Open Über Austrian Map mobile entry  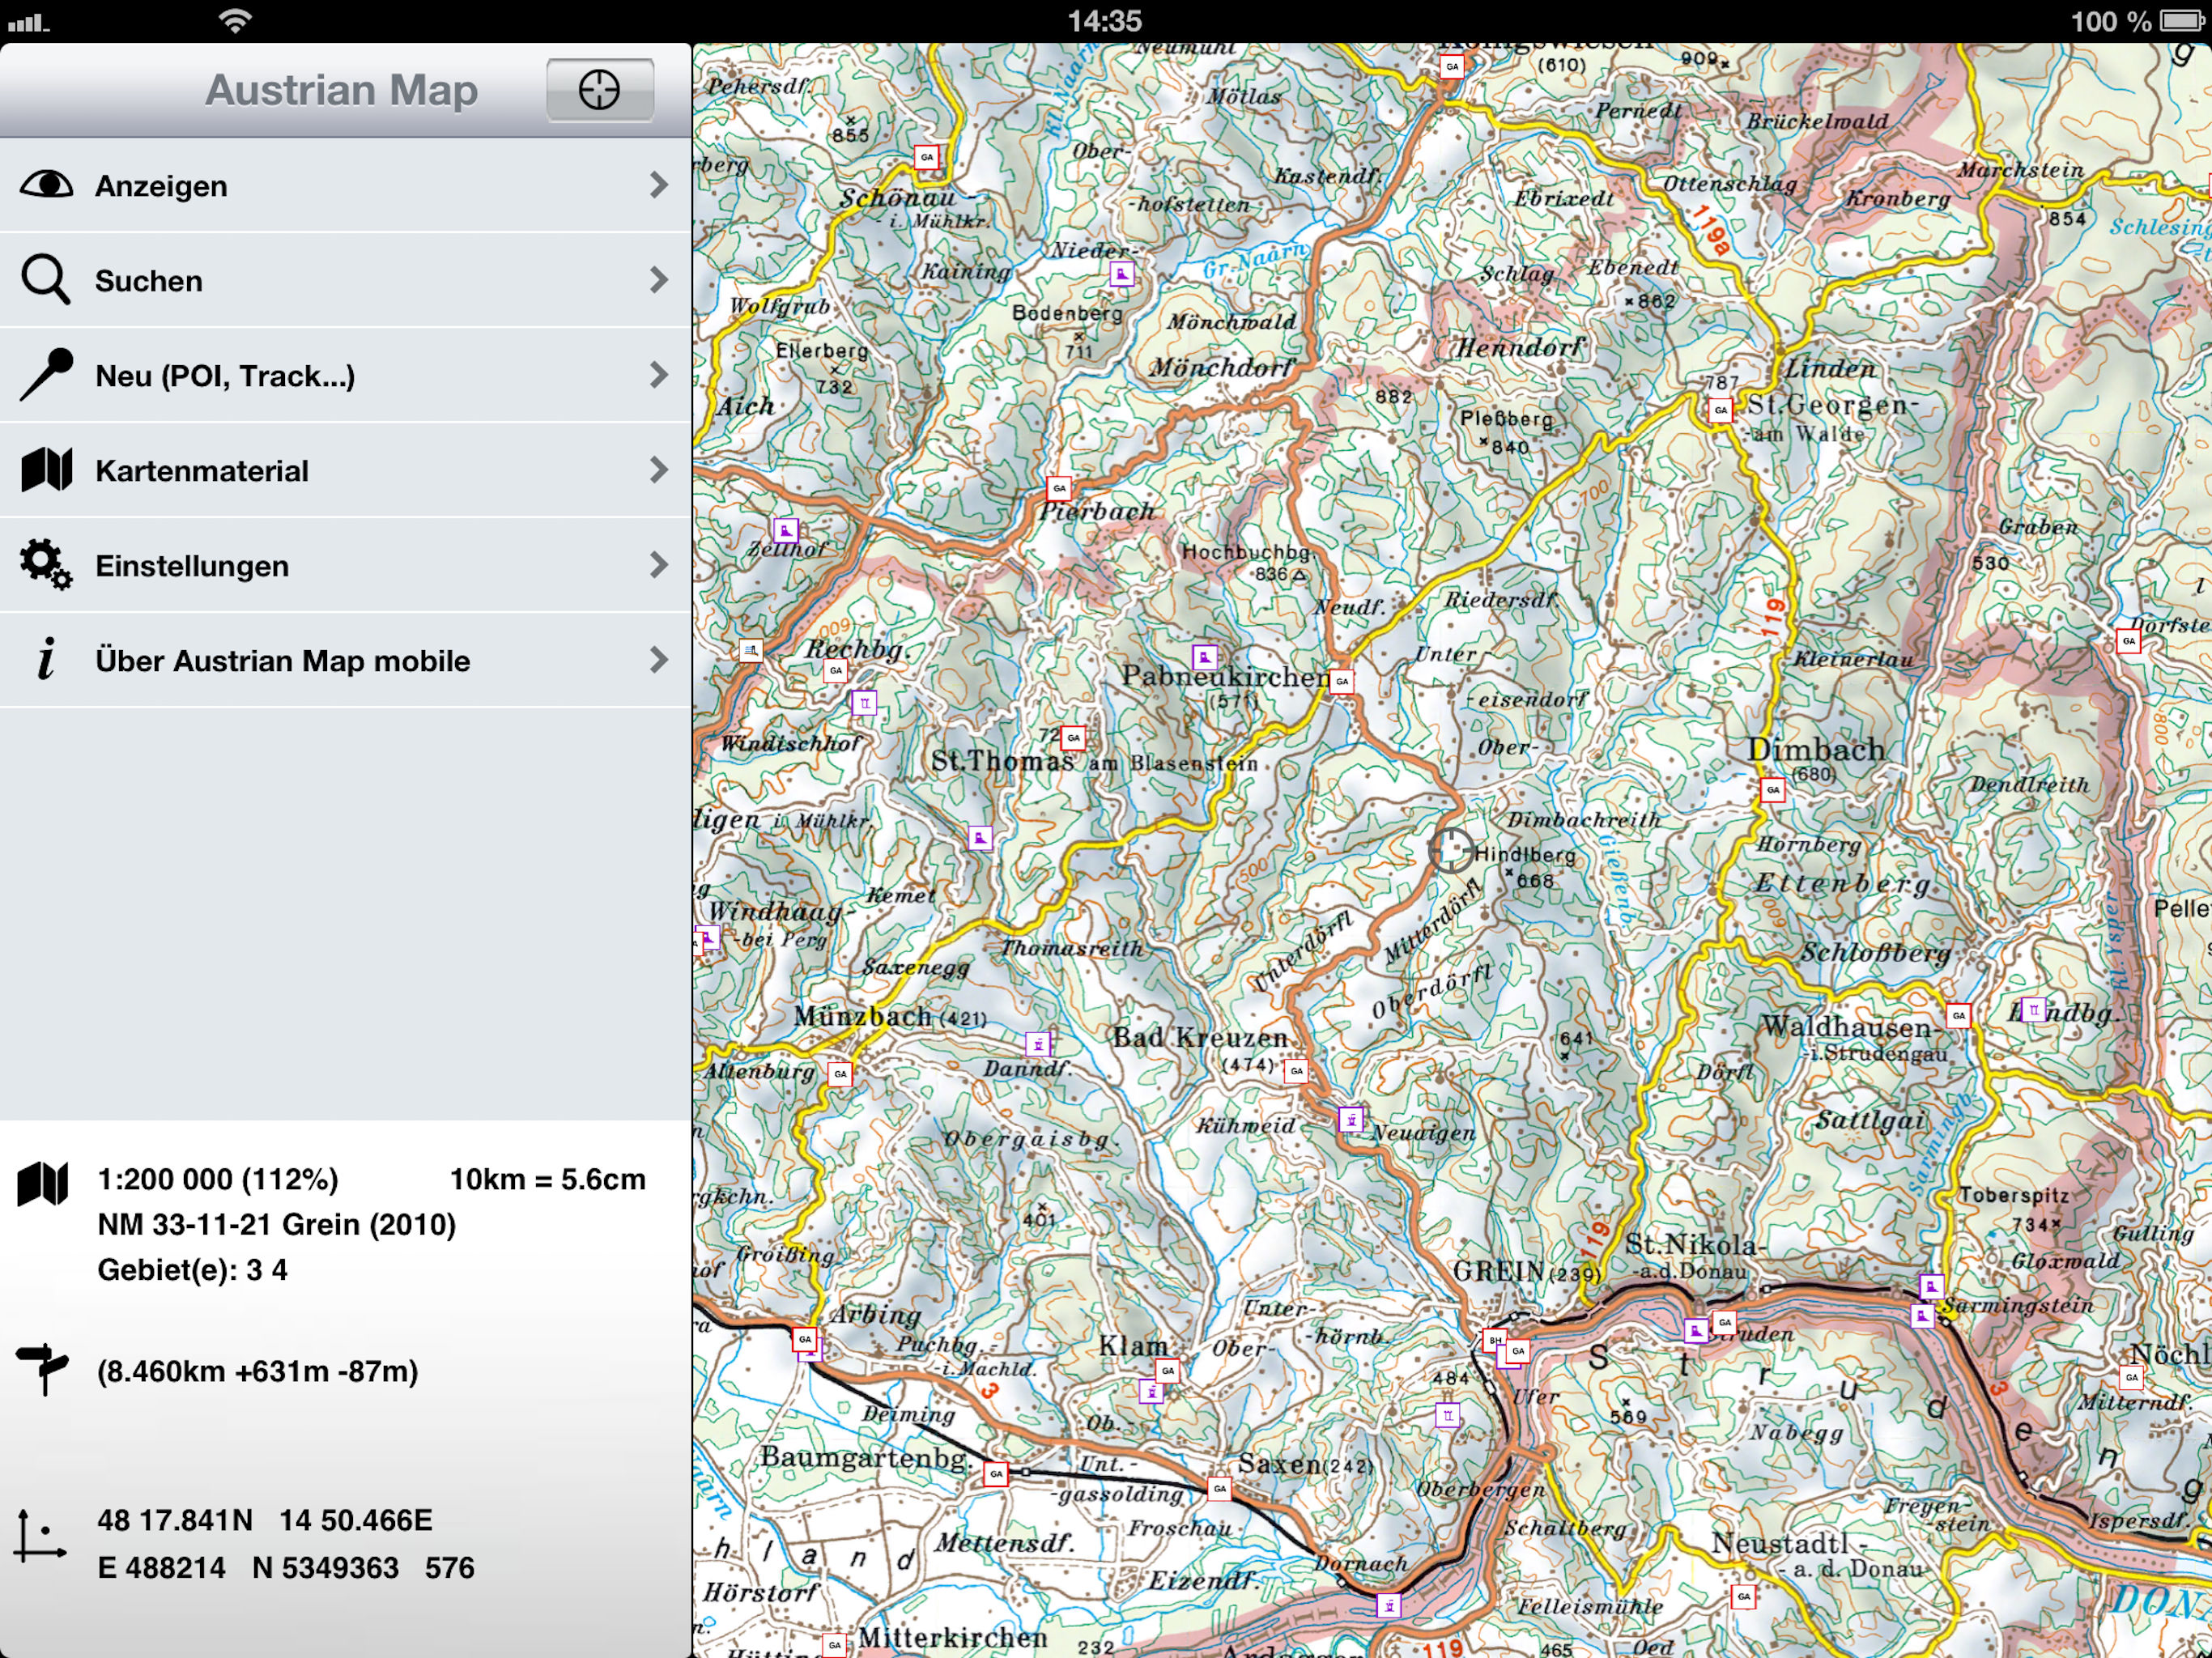pyautogui.click(x=282, y=661)
